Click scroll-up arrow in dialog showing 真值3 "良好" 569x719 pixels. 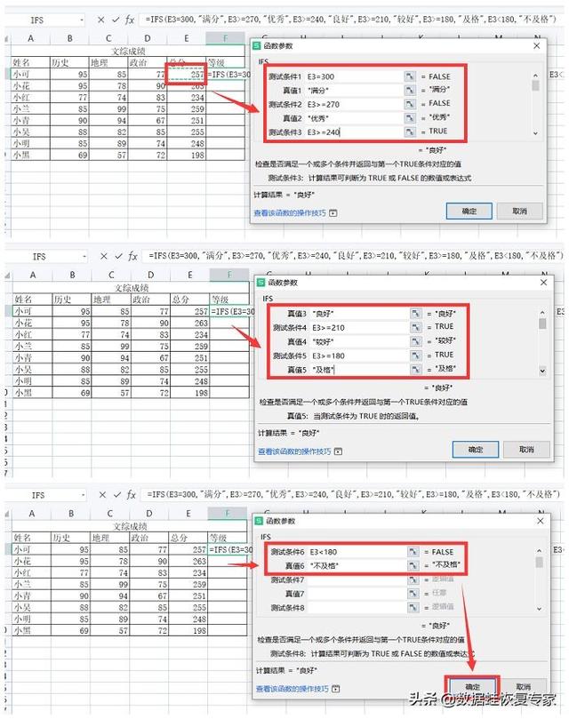[x=542, y=312]
